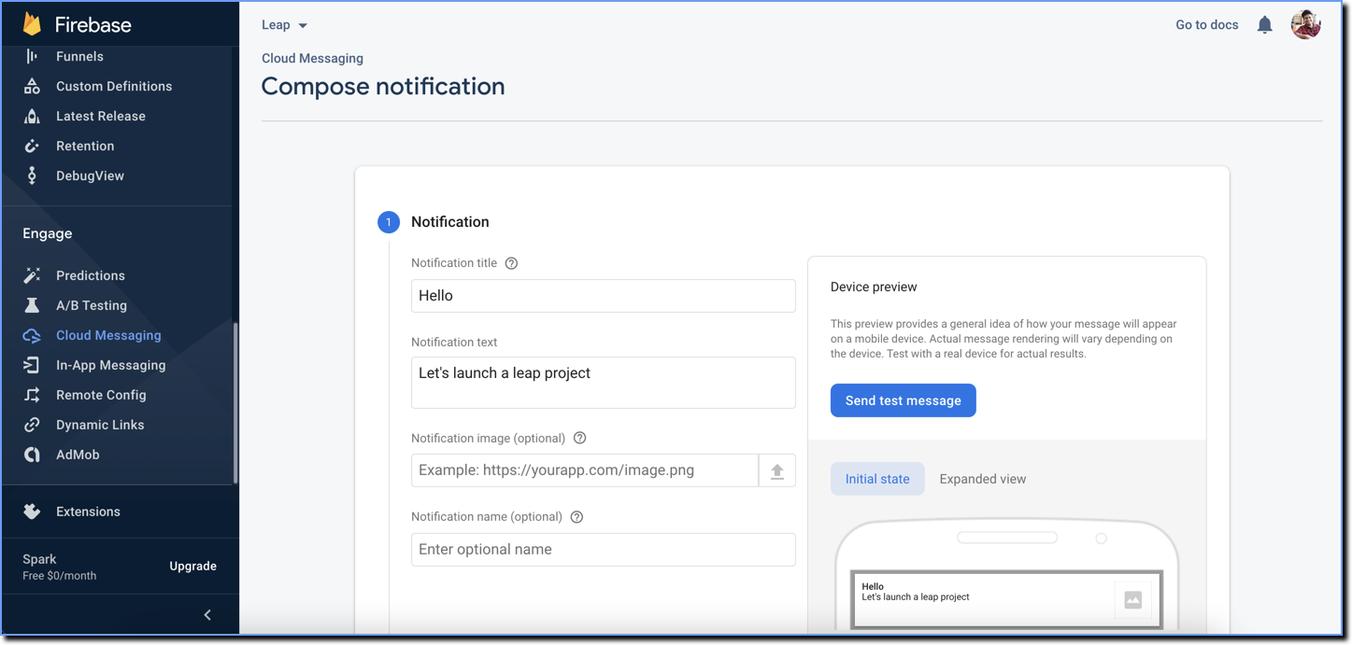The height and width of the screenshot is (645, 1352).
Task: Open the notifications bell
Action: point(1264,25)
